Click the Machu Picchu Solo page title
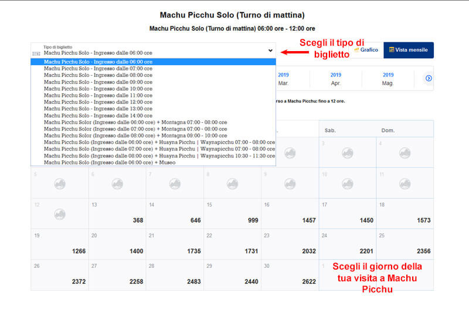Image resolution: width=469 pixels, height=313 pixels. [x=232, y=15]
